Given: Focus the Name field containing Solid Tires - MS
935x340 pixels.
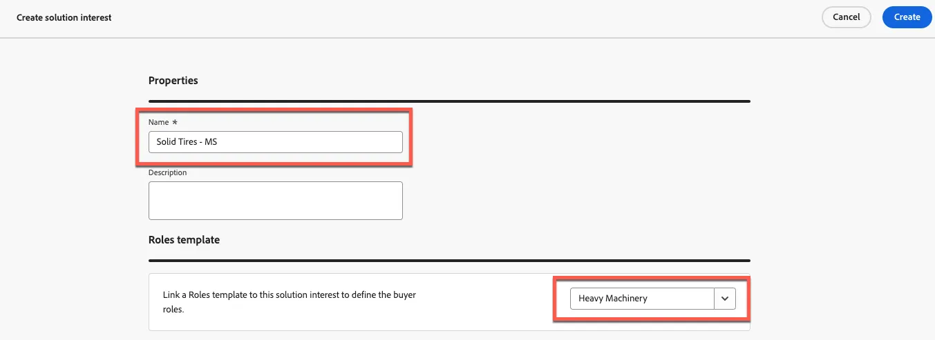Looking at the screenshot, I should (x=275, y=142).
